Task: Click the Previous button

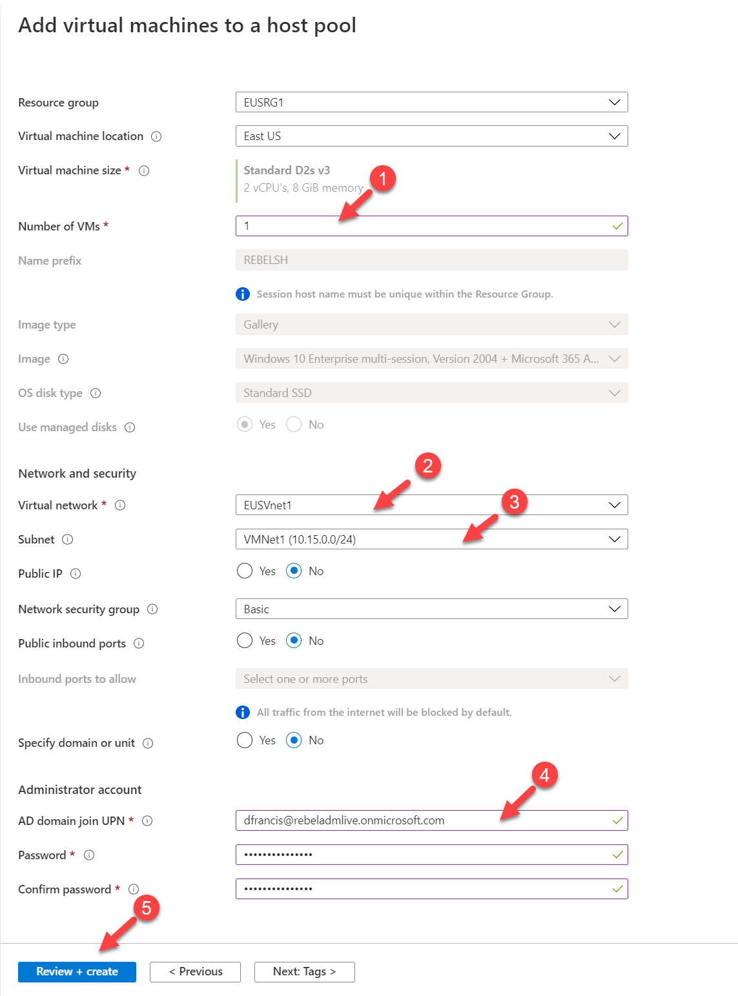Action: [x=195, y=971]
